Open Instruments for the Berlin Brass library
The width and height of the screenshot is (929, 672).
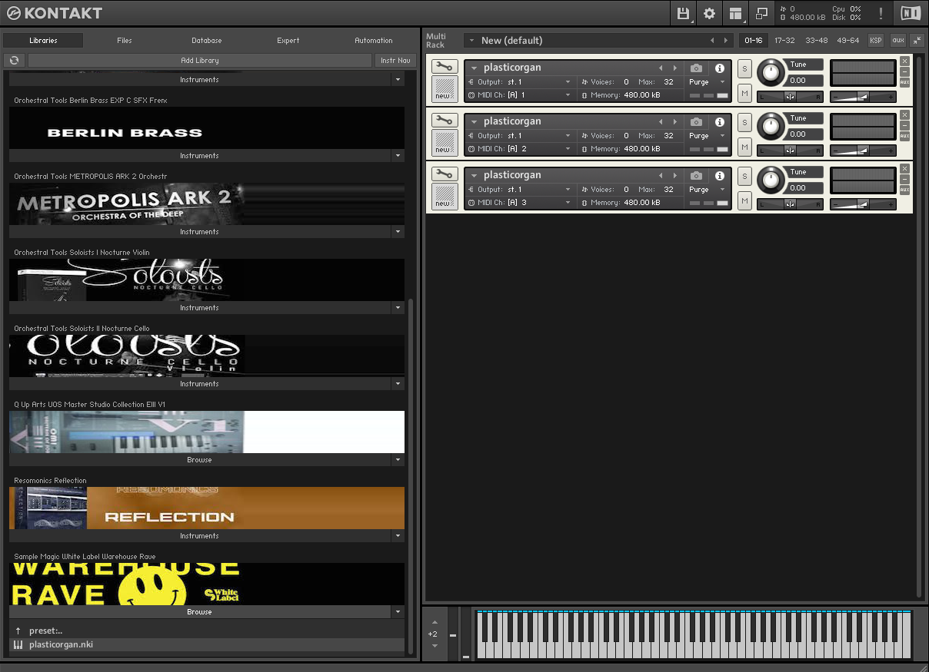(199, 156)
